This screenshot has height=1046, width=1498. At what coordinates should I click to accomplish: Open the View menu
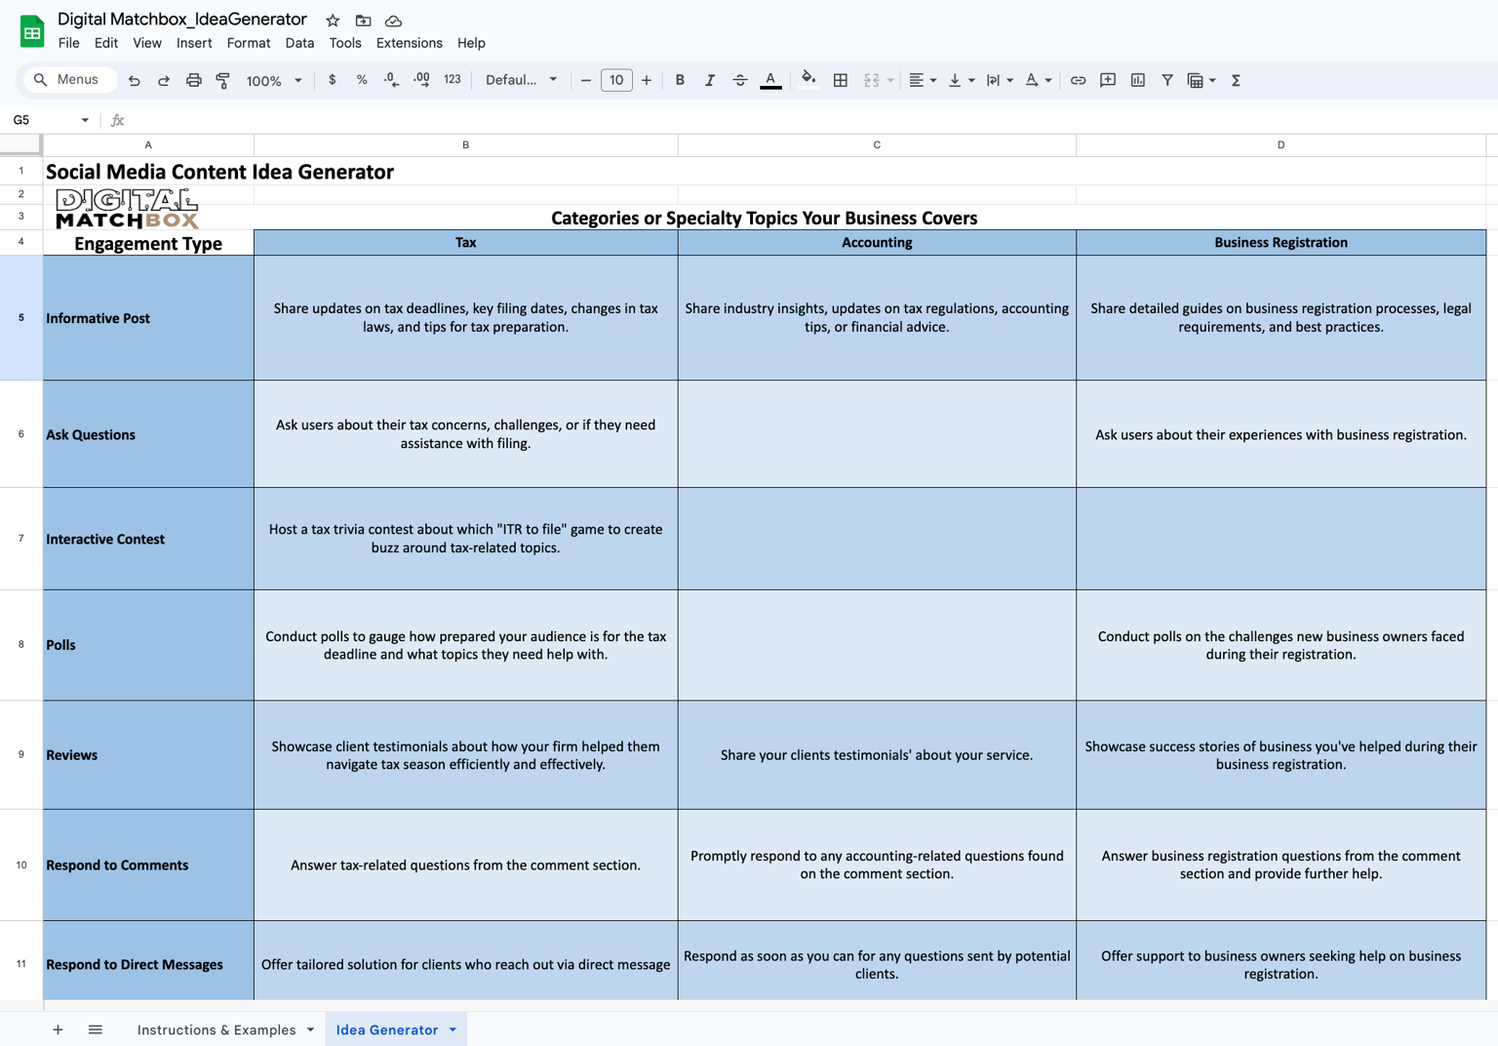[147, 43]
